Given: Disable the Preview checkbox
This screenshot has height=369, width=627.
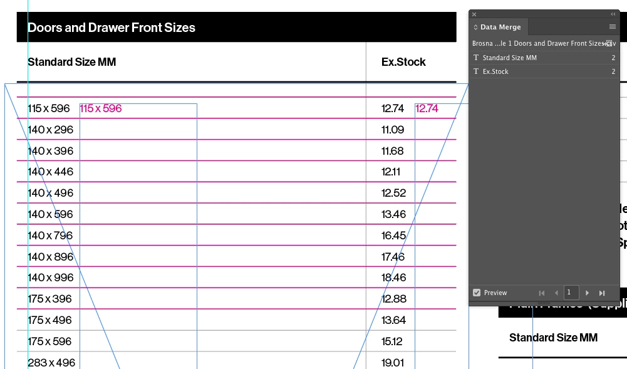Looking at the screenshot, I should pos(477,293).
